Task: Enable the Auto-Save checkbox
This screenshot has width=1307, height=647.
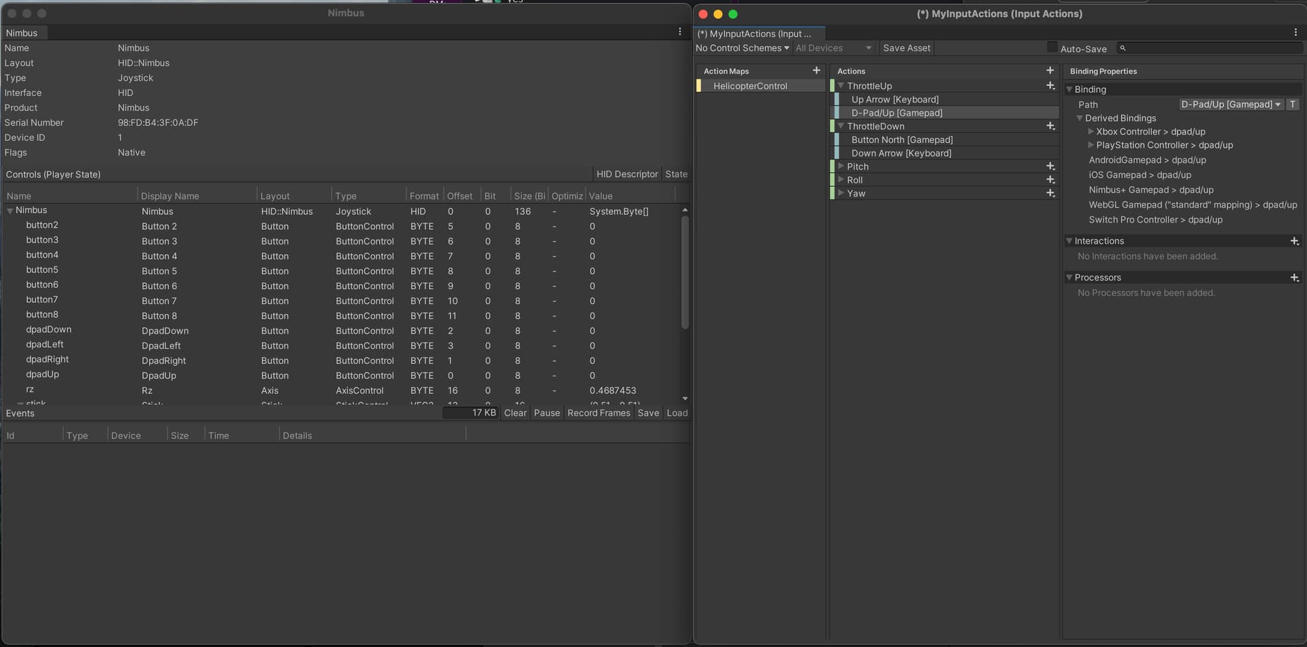Action: coord(1052,47)
